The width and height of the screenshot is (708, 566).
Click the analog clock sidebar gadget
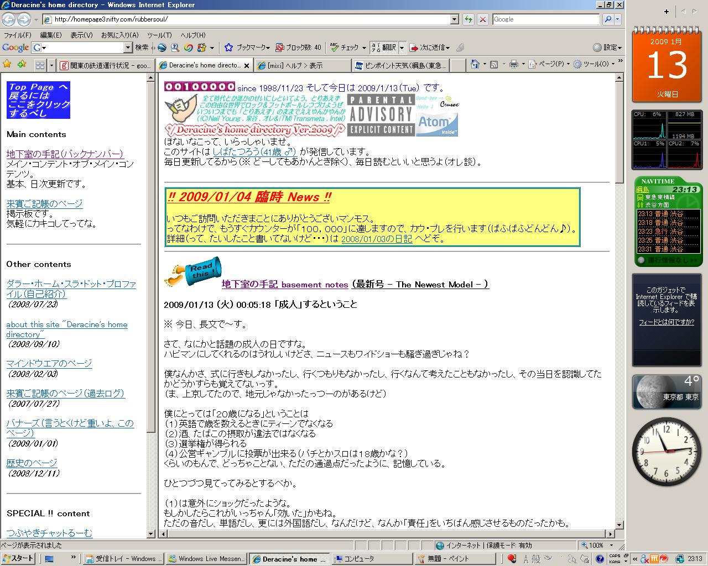click(668, 453)
